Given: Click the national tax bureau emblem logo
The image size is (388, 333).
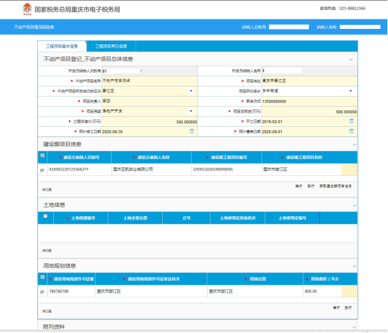Looking at the screenshot, I should pyautogui.click(x=27, y=9).
